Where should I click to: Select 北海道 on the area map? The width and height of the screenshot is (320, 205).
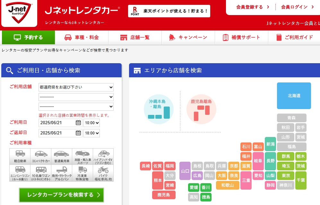coord(294,96)
